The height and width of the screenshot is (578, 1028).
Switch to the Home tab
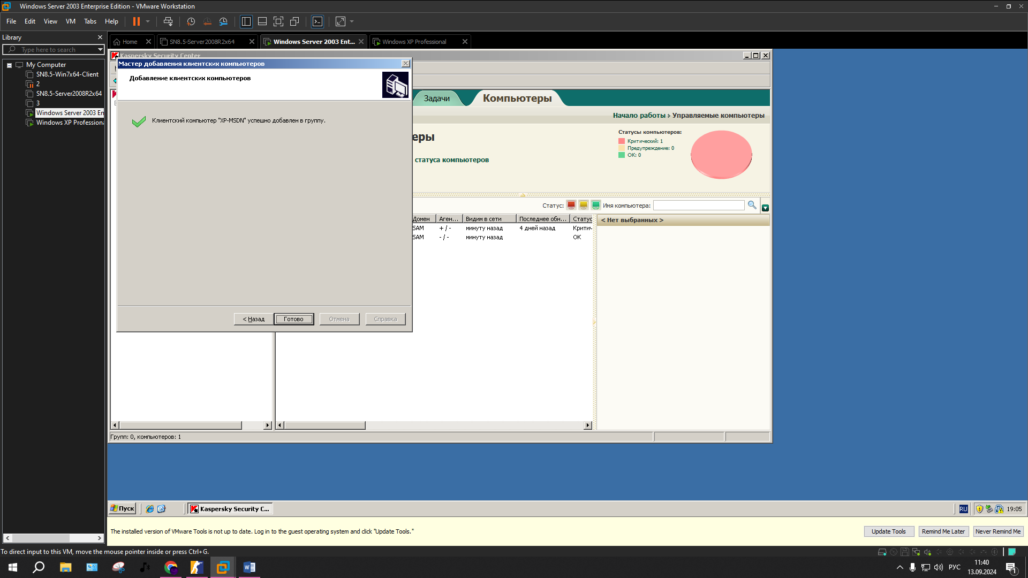(x=130, y=42)
